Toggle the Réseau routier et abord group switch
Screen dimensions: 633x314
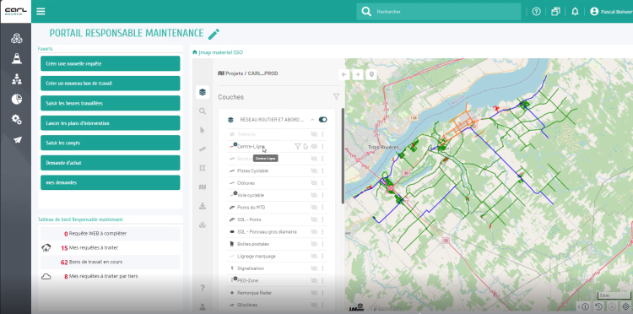pyautogui.click(x=322, y=120)
